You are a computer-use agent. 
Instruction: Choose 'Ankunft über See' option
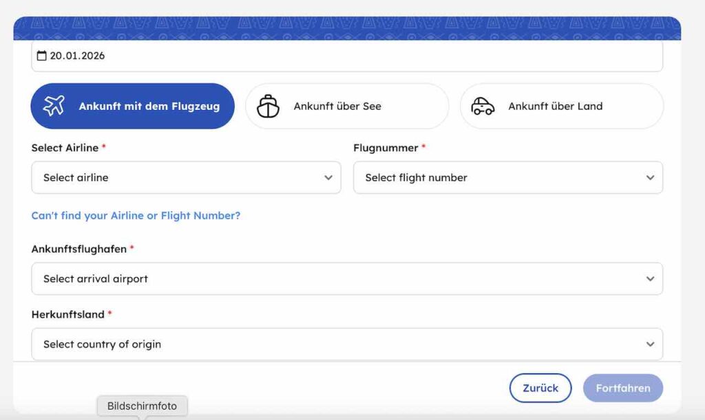[337, 107]
